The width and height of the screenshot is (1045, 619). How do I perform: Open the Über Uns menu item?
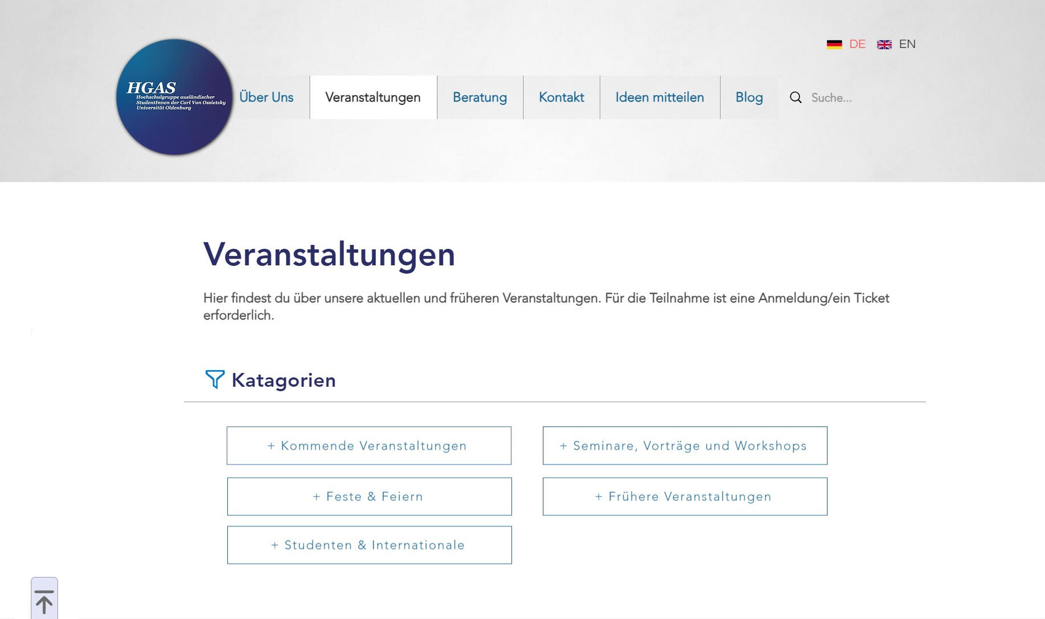267,97
